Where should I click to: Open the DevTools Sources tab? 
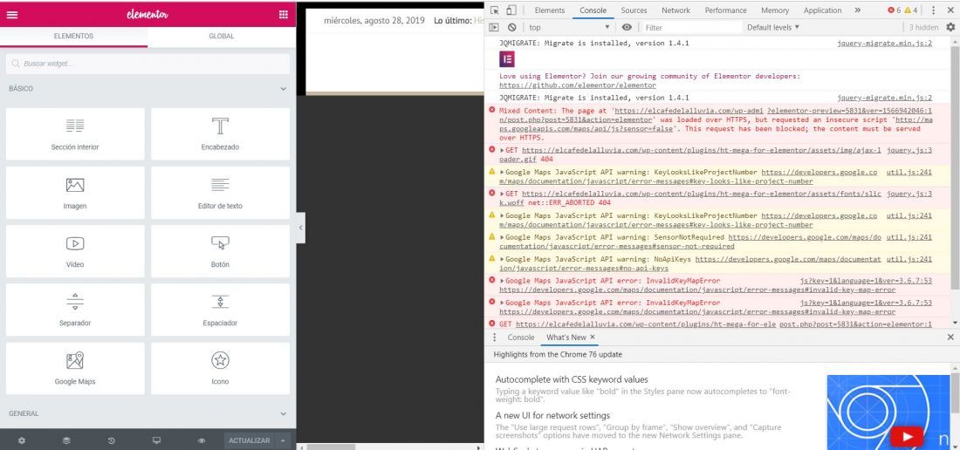(x=634, y=10)
